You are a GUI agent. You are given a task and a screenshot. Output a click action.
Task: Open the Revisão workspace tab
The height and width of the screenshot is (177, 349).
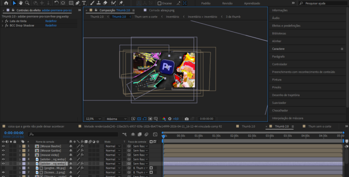tap(227, 3)
